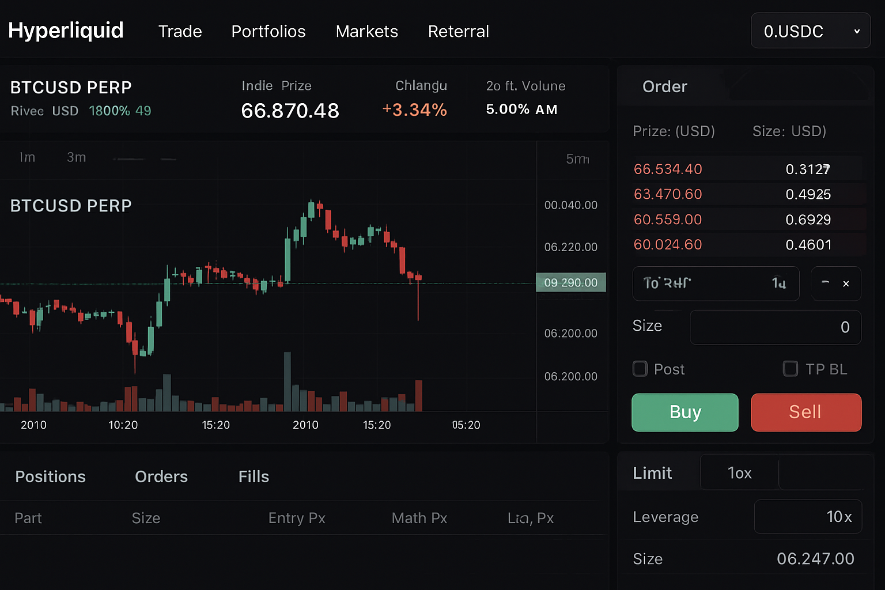Viewport: 885px width, 590px height.
Task: Click the highlighted 09 290.00 price tag on chart axis
Action: [570, 282]
